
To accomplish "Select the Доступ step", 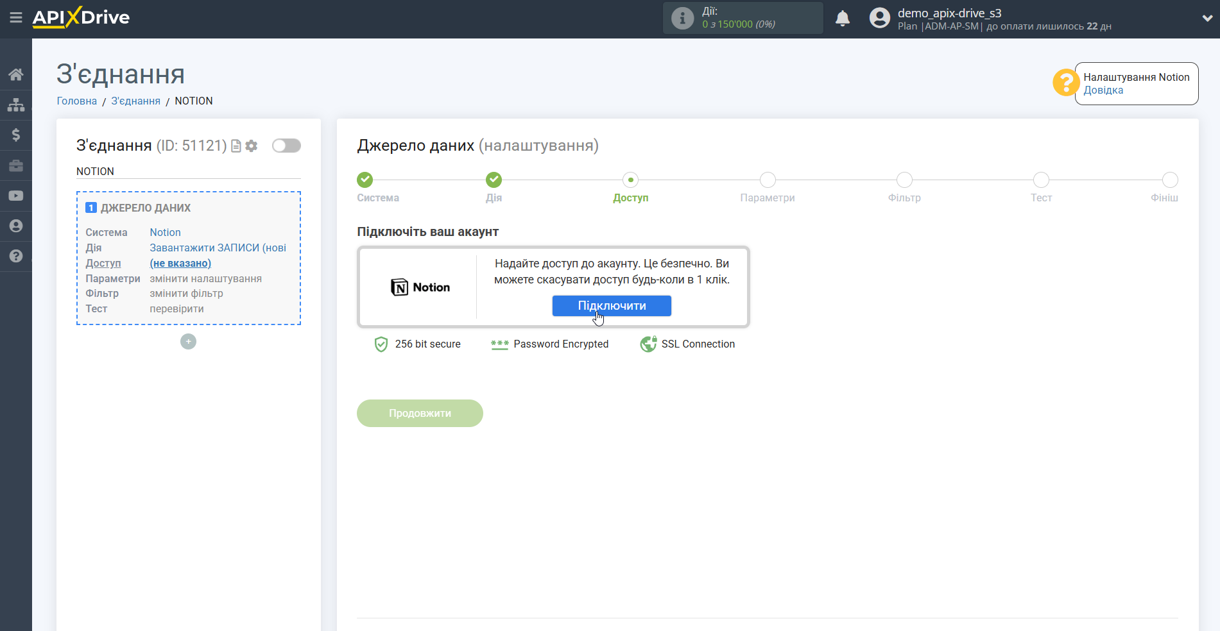I will click(630, 180).
